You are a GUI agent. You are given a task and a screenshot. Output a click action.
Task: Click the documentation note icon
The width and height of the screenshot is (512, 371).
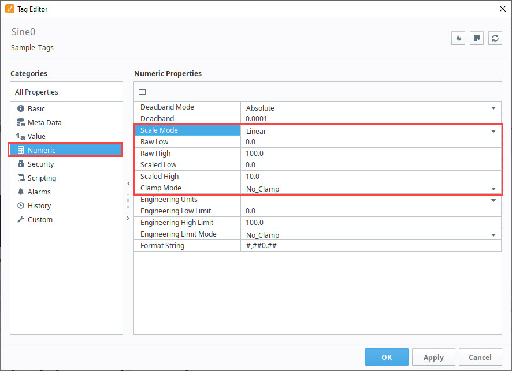coord(477,38)
